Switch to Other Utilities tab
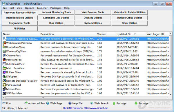The width and height of the screenshot is (174, 112). click(130, 23)
